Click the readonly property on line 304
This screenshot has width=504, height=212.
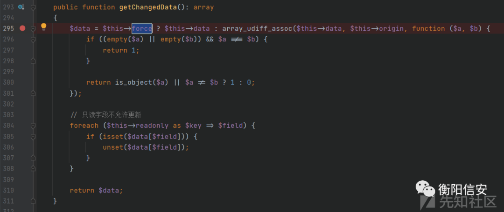point(152,126)
